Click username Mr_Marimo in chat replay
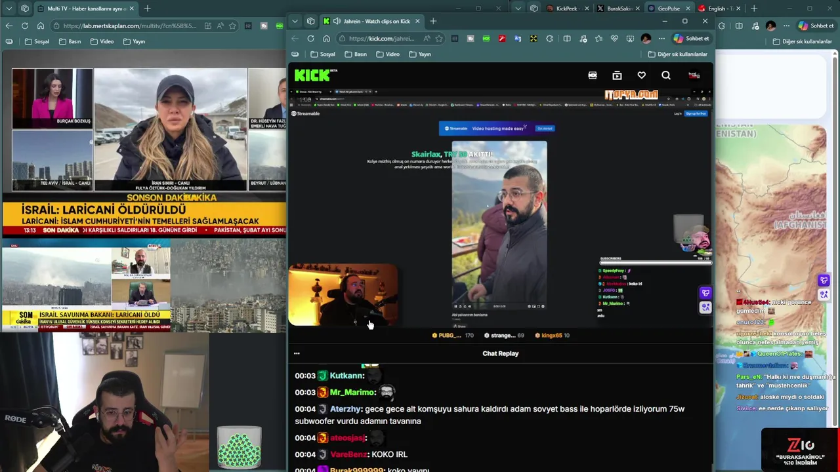840x472 pixels. tap(352, 392)
